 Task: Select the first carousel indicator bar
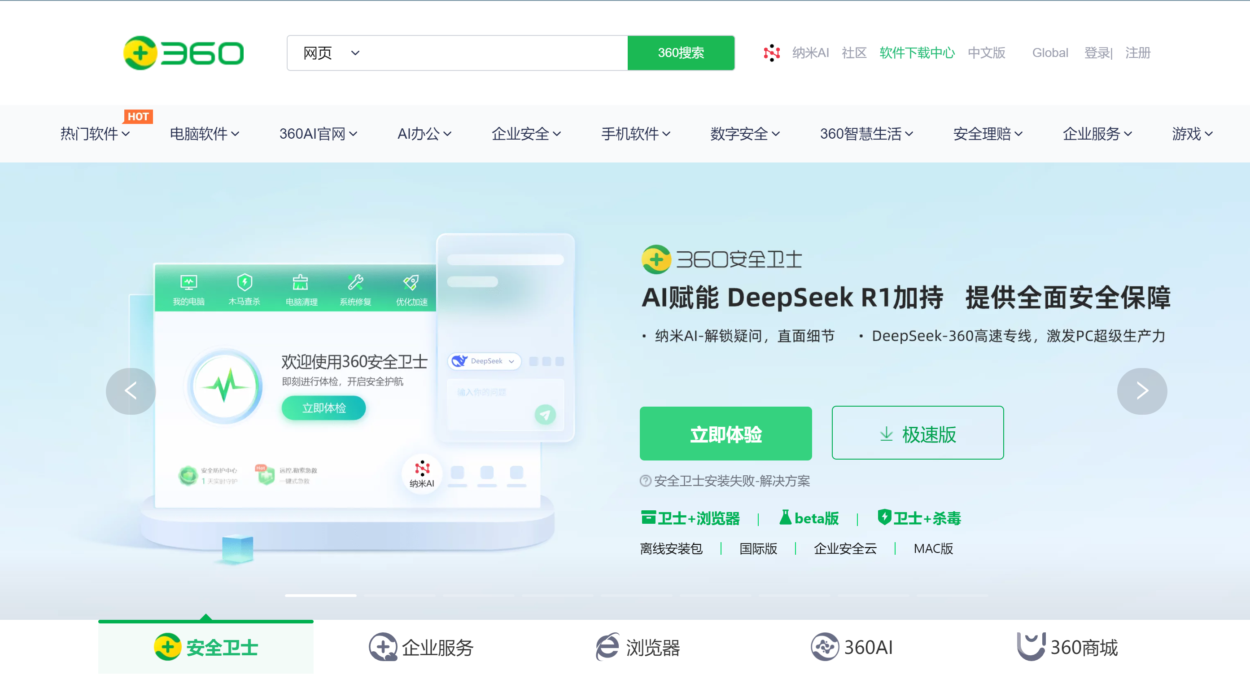click(x=320, y=595)
